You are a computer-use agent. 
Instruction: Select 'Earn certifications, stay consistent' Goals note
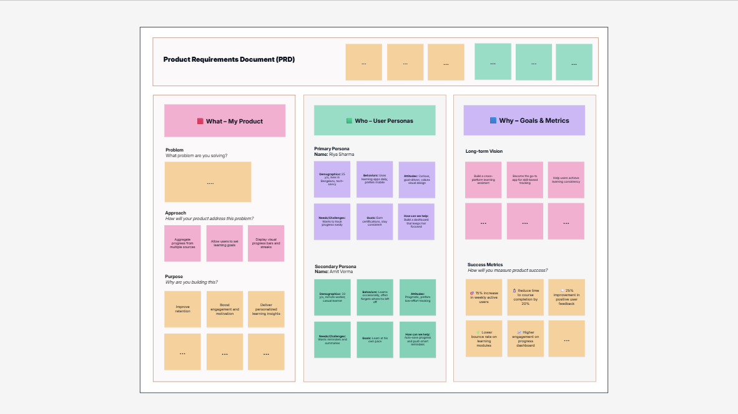(x=374, y=222)
